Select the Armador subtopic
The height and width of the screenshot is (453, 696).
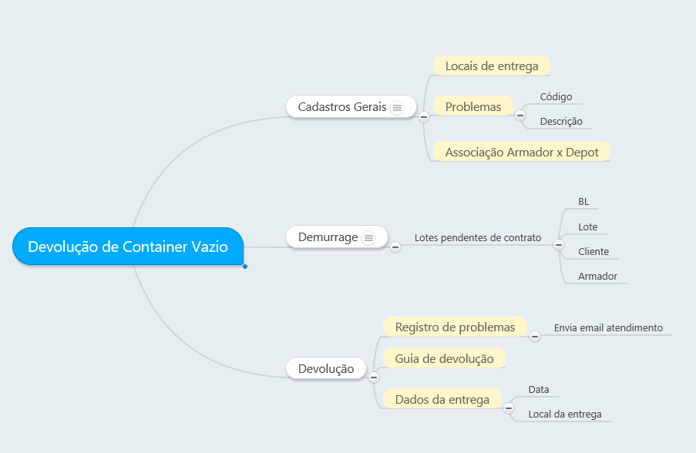597,276
